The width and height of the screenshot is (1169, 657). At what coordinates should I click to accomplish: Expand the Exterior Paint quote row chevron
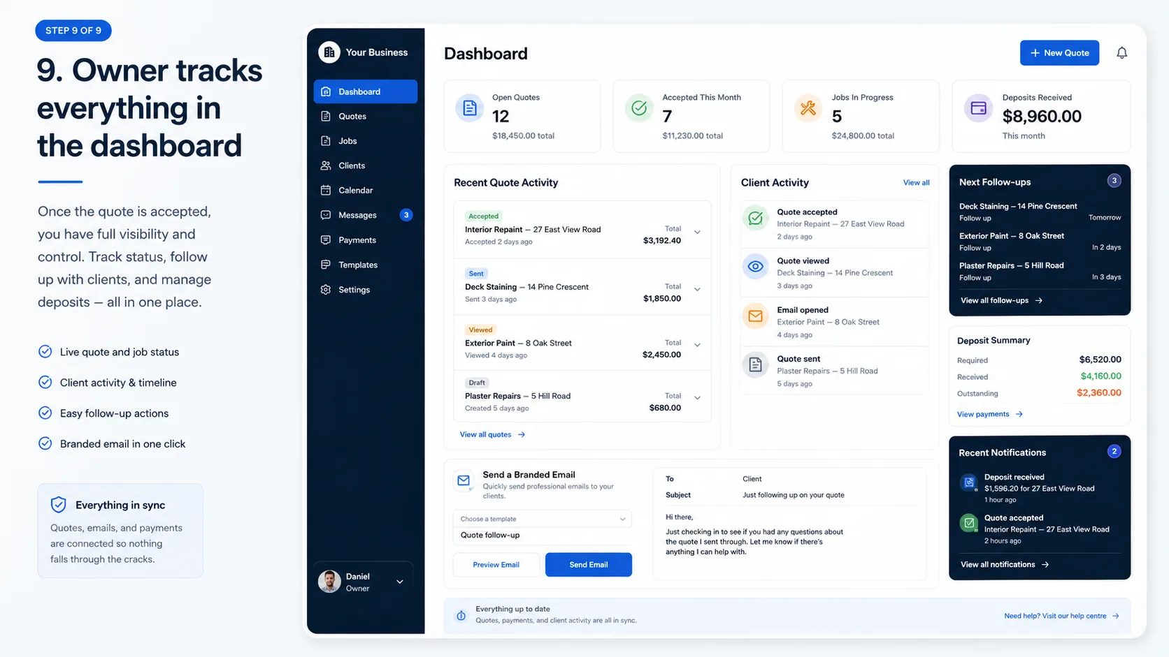coord(697,345)
